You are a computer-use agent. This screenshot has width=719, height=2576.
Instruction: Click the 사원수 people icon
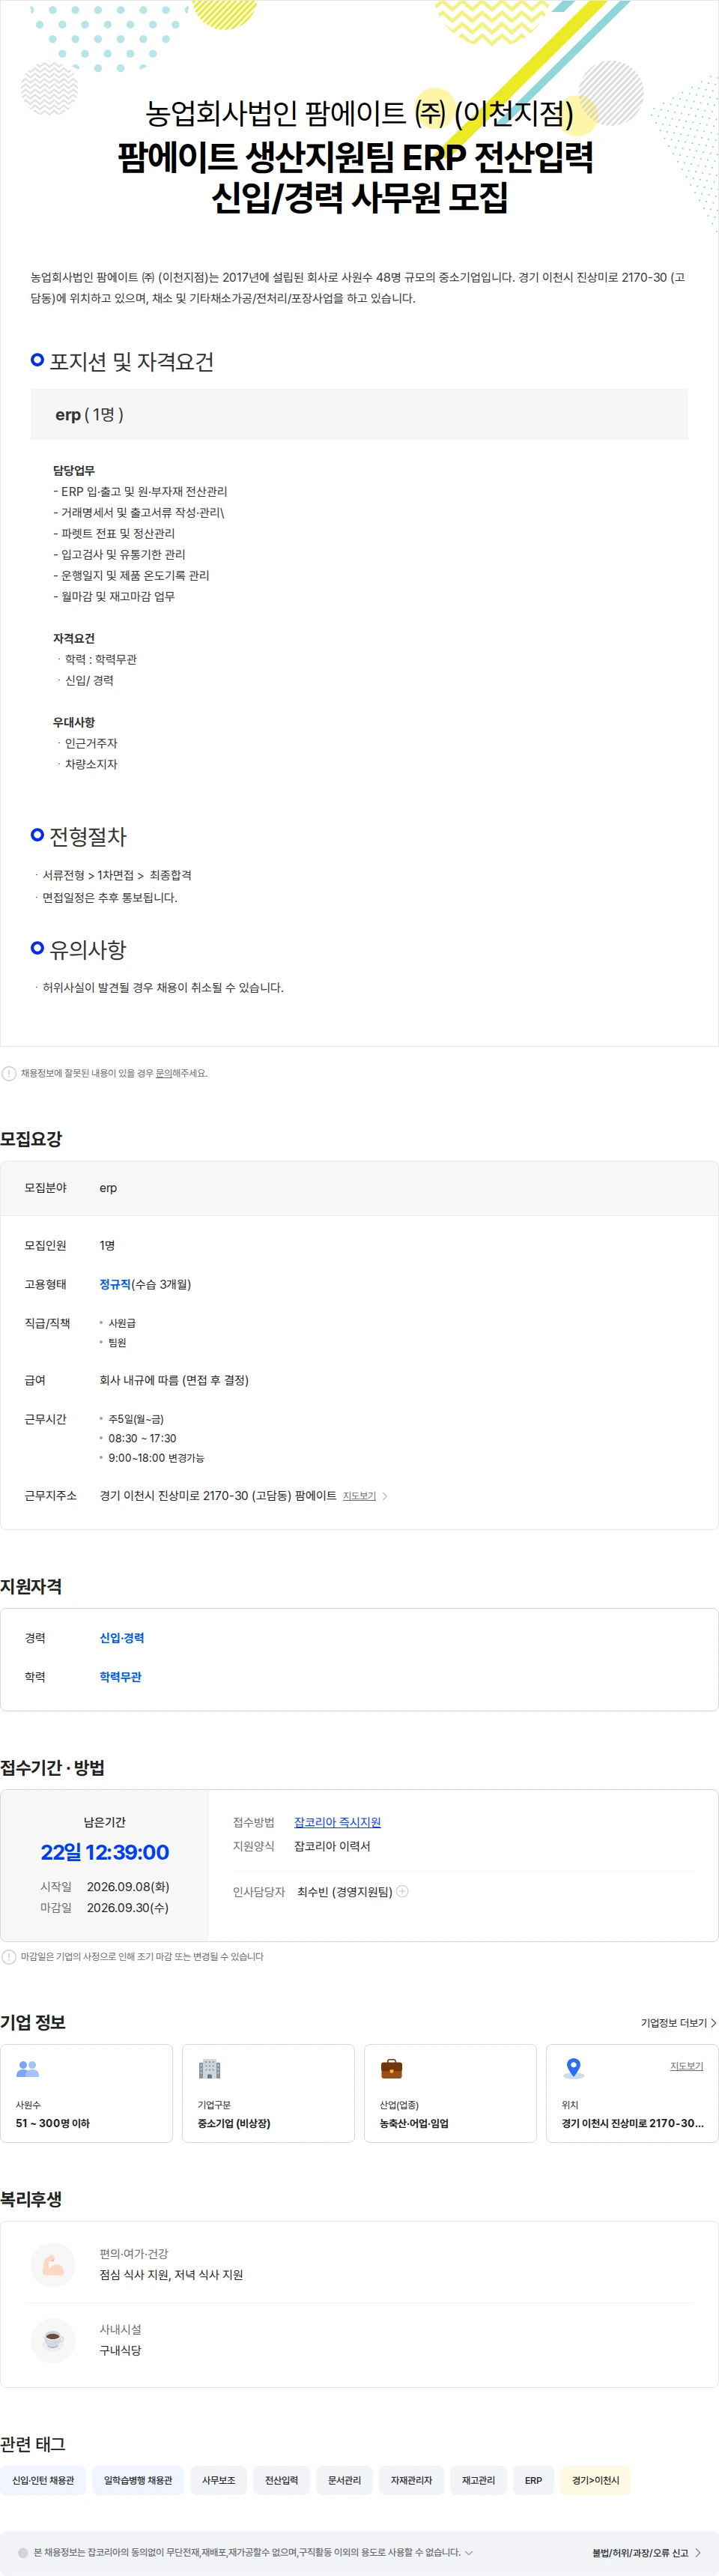[28, 2069]
